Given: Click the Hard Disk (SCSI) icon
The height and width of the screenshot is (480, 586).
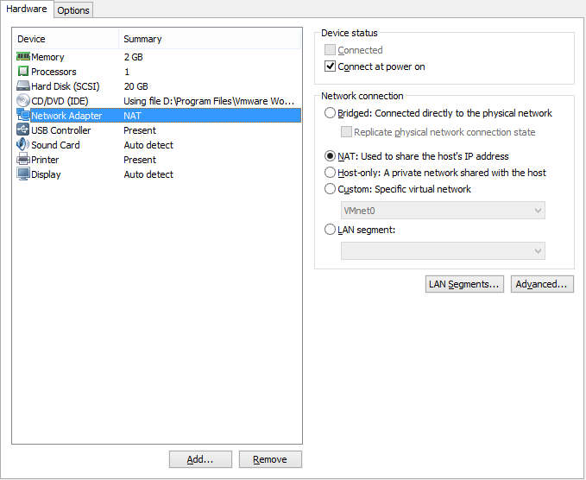Looking at the screenshot, I should click(x=23, y=86).
